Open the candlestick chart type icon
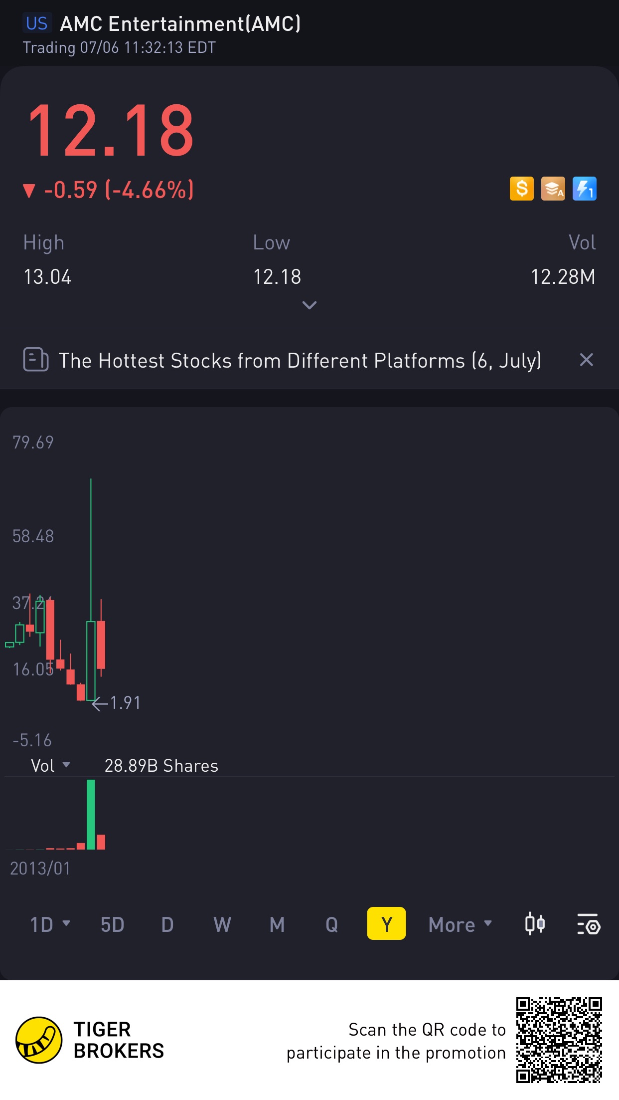Screen dimensions: 619x1100 535,924
